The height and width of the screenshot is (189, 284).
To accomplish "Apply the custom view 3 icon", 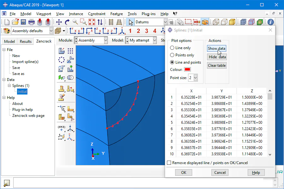I will (x=146, y=31).
